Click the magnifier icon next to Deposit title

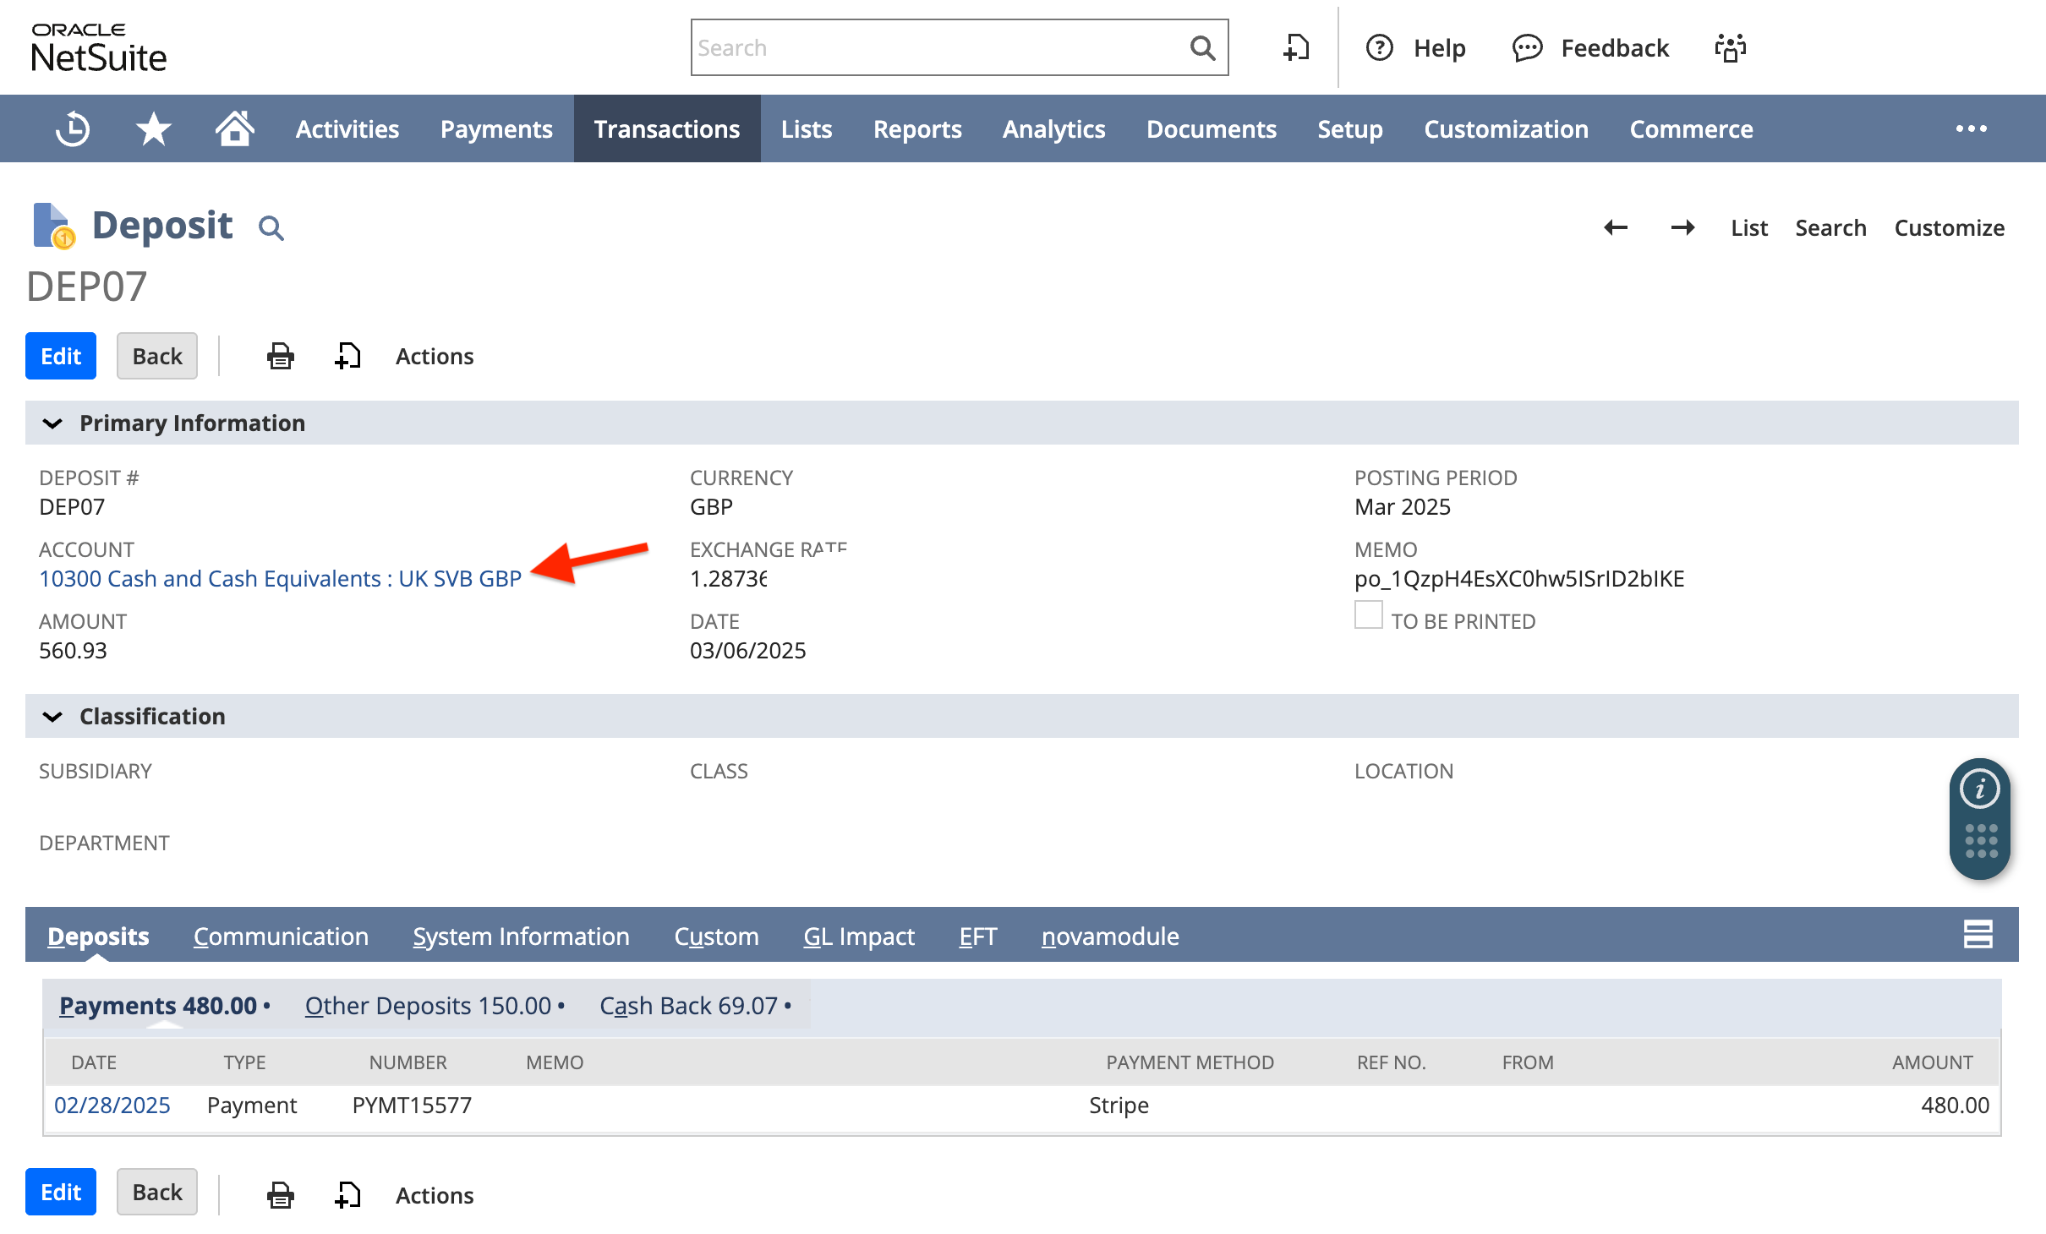tap(271, 227)
